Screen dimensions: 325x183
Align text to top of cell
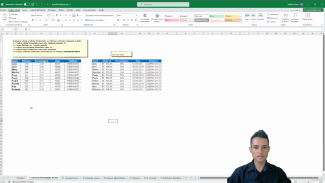pyautogui.click(x=66, y=16)
